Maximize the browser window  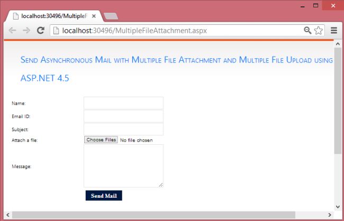tap(316, 6)
